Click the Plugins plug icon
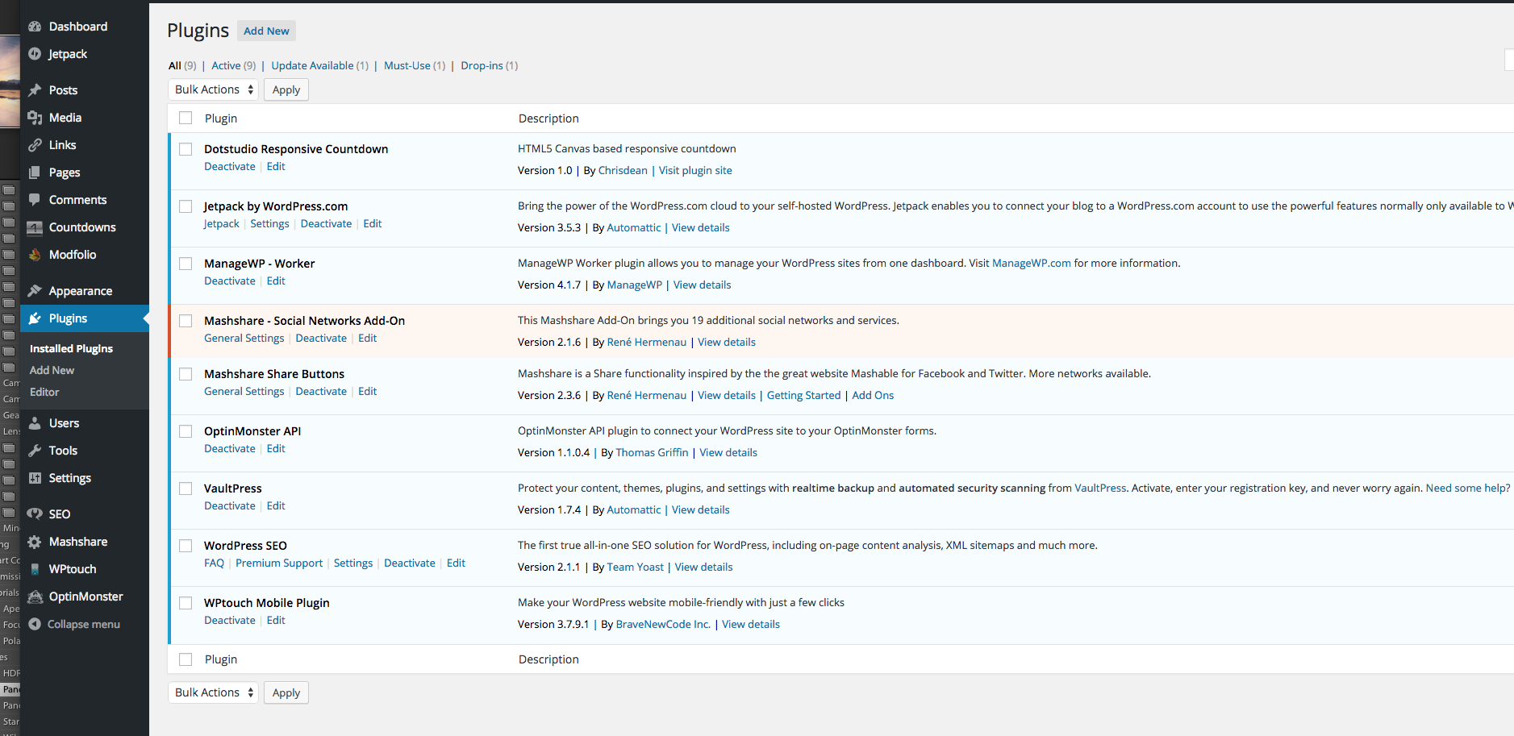 [35, 318]
